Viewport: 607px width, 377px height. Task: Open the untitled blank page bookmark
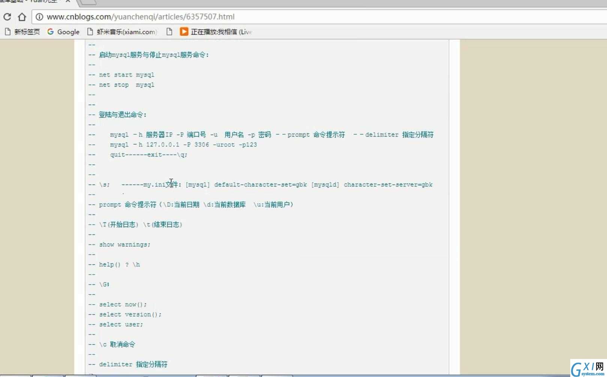tap(169, 32)
